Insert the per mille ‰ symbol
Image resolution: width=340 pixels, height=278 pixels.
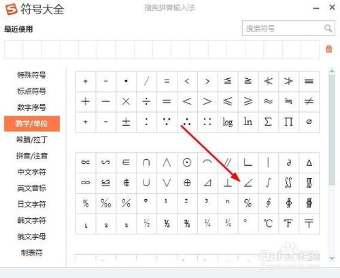click(x=106, y=203)
